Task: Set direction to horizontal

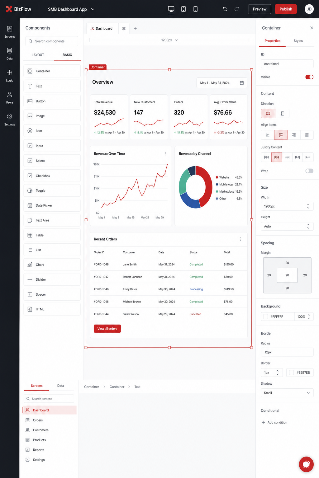Action: 268,113
